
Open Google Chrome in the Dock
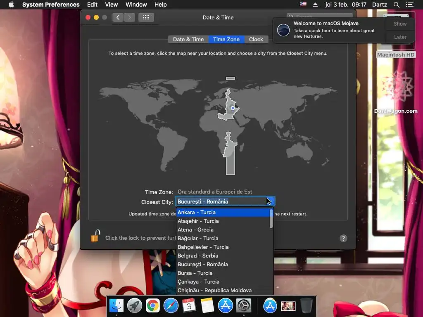click(x=153, y=306)
